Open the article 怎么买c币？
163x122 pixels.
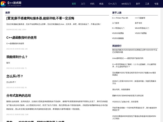(15, 76)
